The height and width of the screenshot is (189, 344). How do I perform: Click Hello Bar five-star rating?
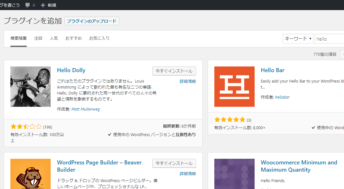point(230,120)
